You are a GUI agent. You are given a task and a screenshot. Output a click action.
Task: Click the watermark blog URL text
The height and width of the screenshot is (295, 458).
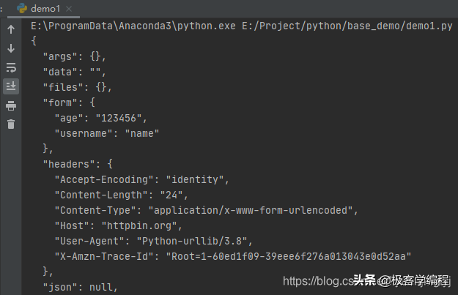318,281
